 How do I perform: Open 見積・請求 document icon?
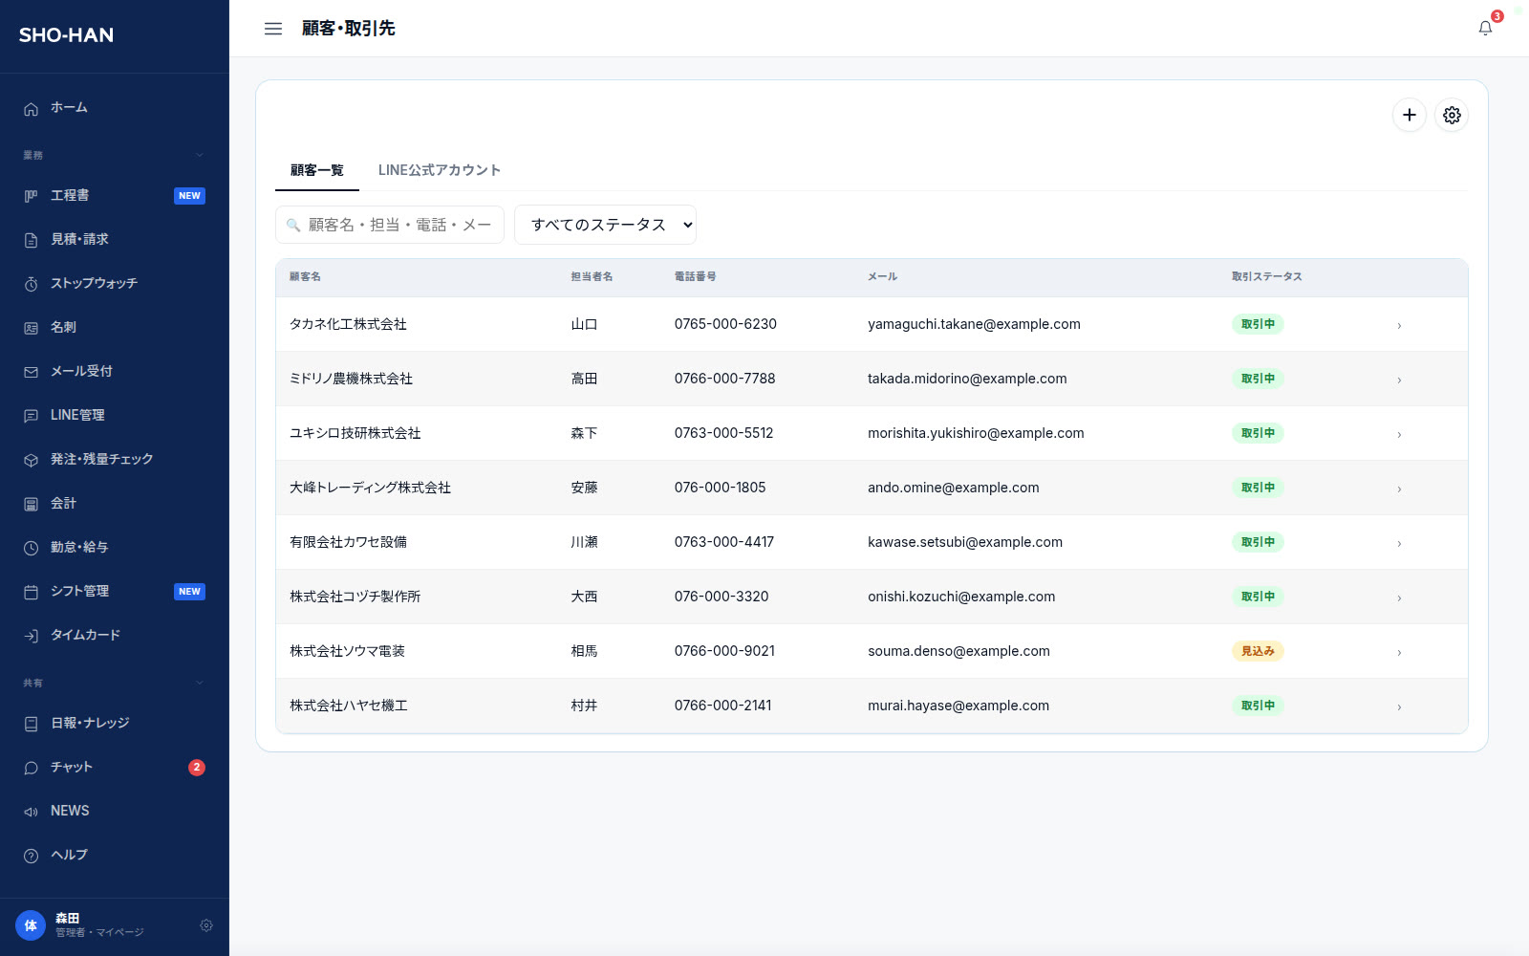click(31, 240)
